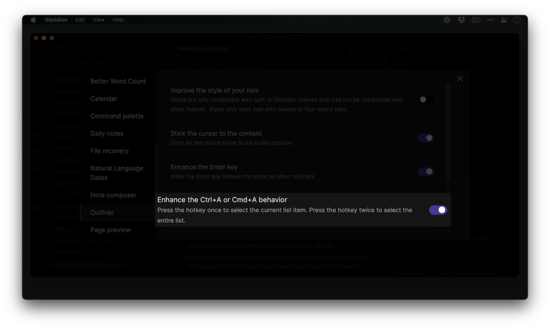Click the circular password manager menu bar icon
550x329 pixels.
pyautogui.click(x=447, y=20)
